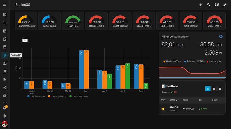
Task: Toggle the sidebar hamburger menu
Action: (x=5, y=5)
